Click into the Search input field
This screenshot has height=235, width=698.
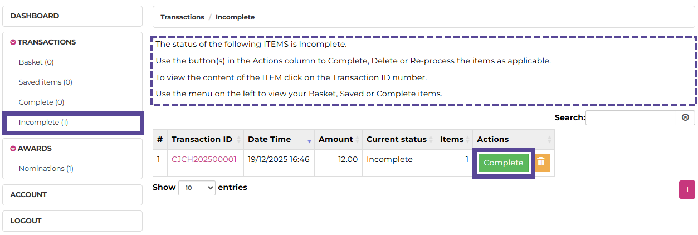(x=633, y=117)
